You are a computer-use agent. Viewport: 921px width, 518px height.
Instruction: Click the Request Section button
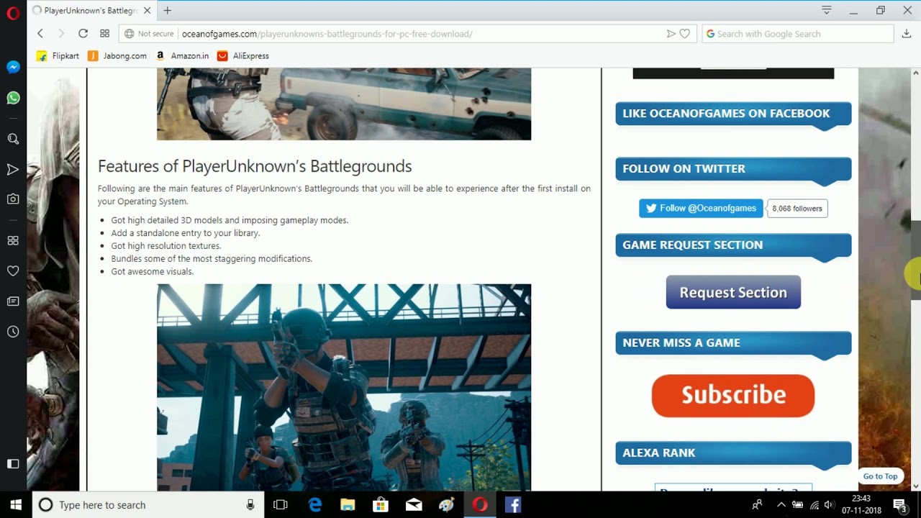pyautogui.click(x=733, y=292)
